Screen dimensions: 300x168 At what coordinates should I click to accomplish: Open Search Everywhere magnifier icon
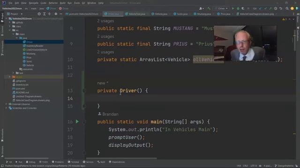287,8
